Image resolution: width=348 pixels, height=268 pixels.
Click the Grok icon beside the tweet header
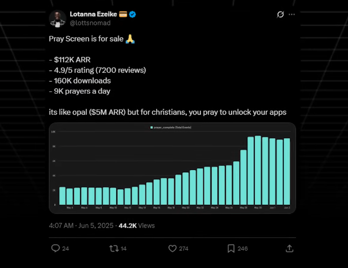coord(281,14)
